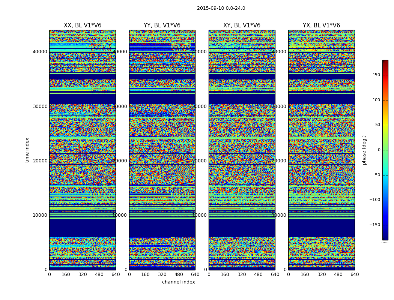This screenshot has width=394, height=300.
Task: Click the 40000 y-tick left of XX panel
Action: 40,52
